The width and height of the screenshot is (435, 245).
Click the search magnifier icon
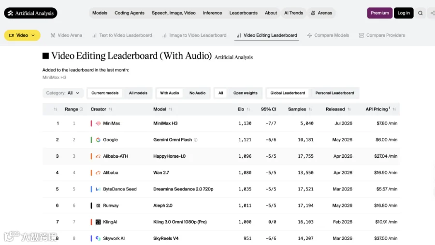(420, 13)
